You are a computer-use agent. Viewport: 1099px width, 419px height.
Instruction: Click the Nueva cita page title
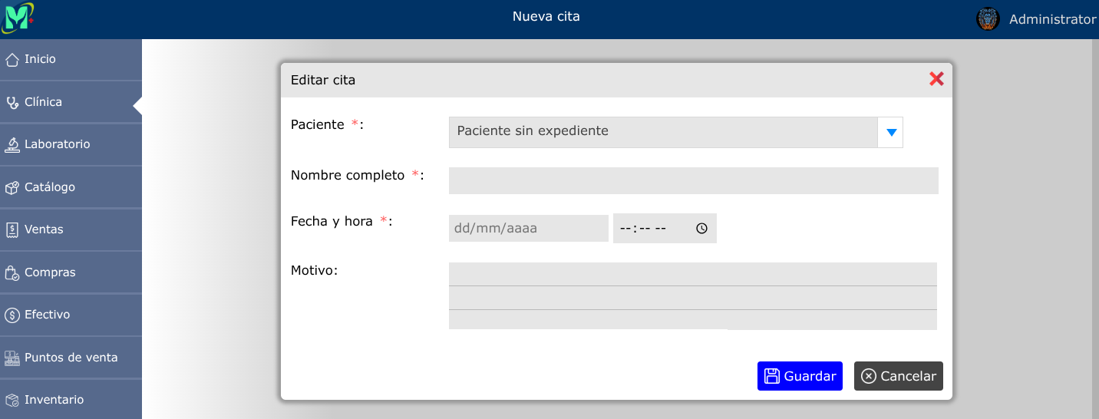pos(546,16)
